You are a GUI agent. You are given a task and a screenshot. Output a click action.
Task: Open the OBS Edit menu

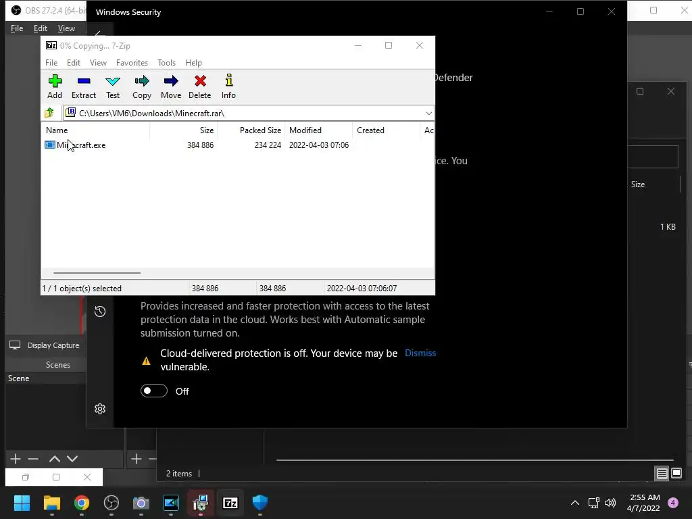click(x=40, y=28)
